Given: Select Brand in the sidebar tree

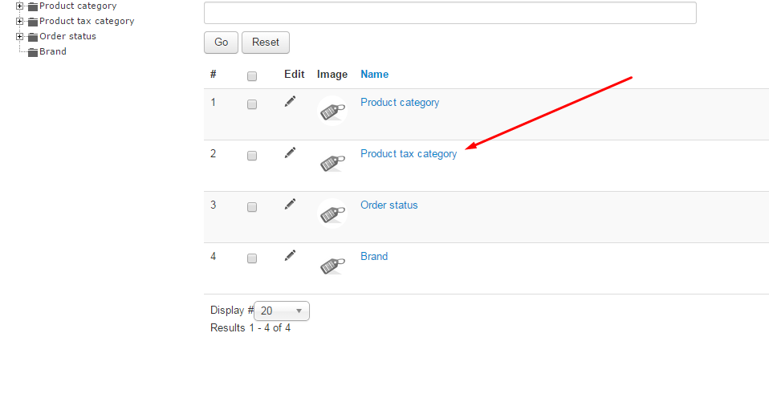Looking at the screenshot, I should click(53, 51).
